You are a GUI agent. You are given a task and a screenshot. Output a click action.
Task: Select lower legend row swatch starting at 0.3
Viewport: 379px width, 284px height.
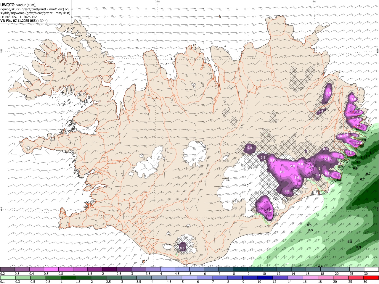click(x=23, y=278)
